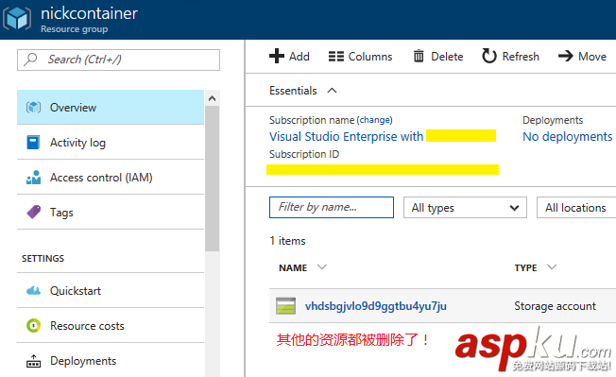Click the Delete toolbar button
The width and height of the screenshot is (616, 377).
pos(438,57)
